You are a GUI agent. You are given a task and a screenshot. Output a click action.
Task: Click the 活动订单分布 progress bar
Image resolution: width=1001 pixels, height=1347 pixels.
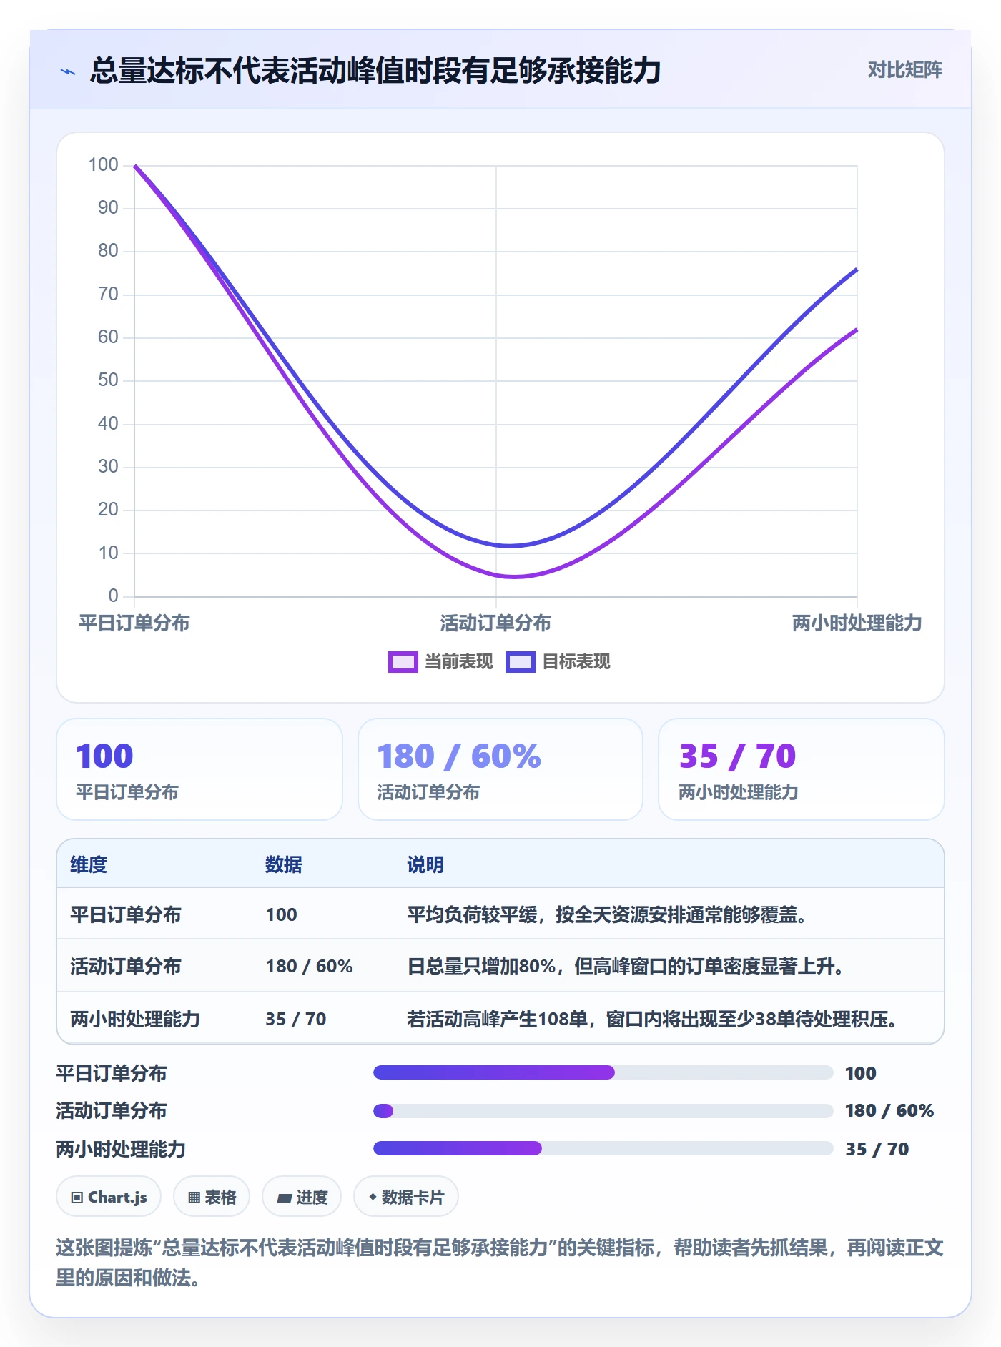(603, 1111)
